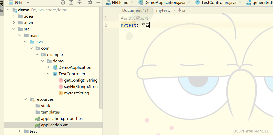The height and width of the screenshot is (135, 273).
Task: Click the resources folder icon
Action: (x=32, y=99)
